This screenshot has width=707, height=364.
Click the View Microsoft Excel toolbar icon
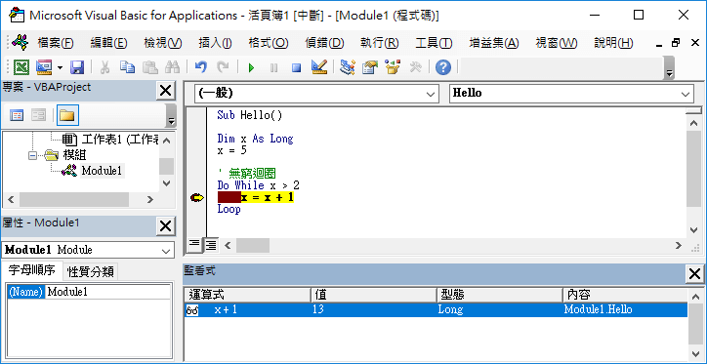click(21, 67)
